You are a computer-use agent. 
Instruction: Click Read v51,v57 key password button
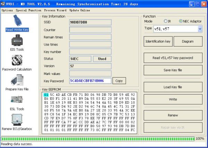tap(173, 58)
